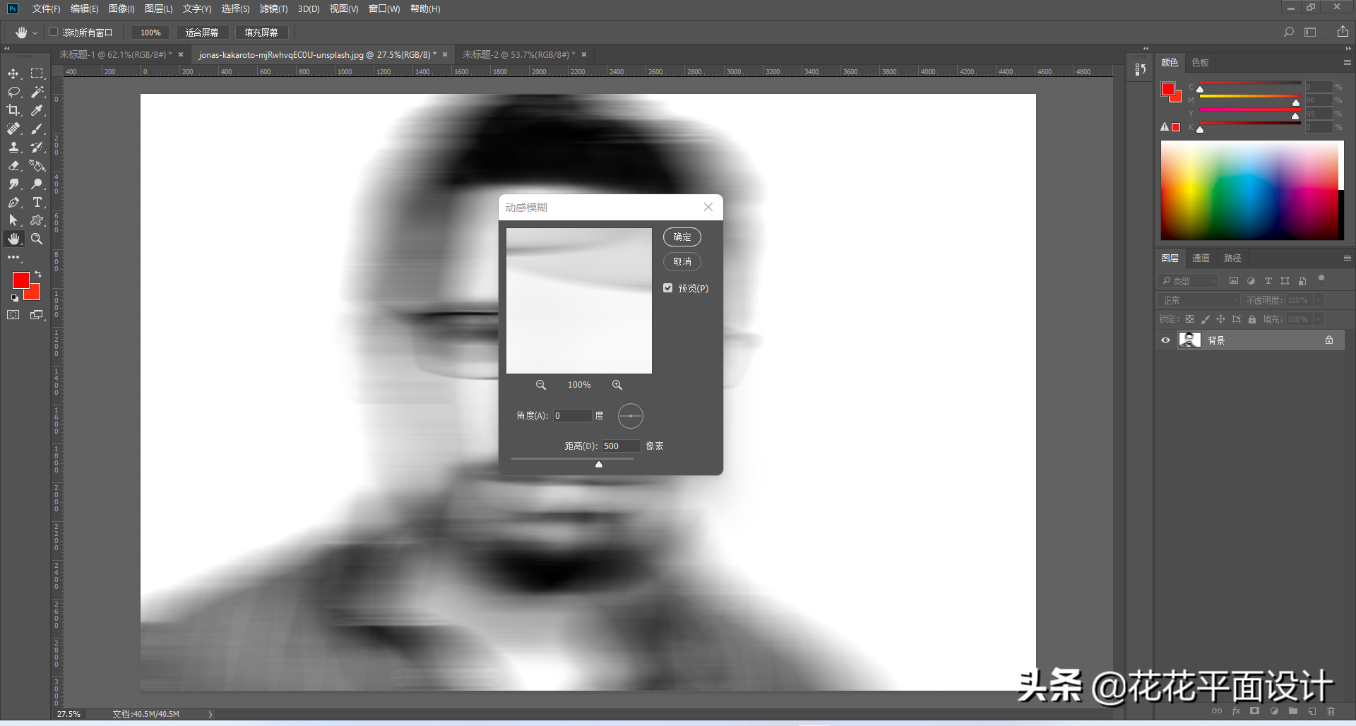
Task: Select the Paint Bucket tool
Action: [x=37, y=165]
